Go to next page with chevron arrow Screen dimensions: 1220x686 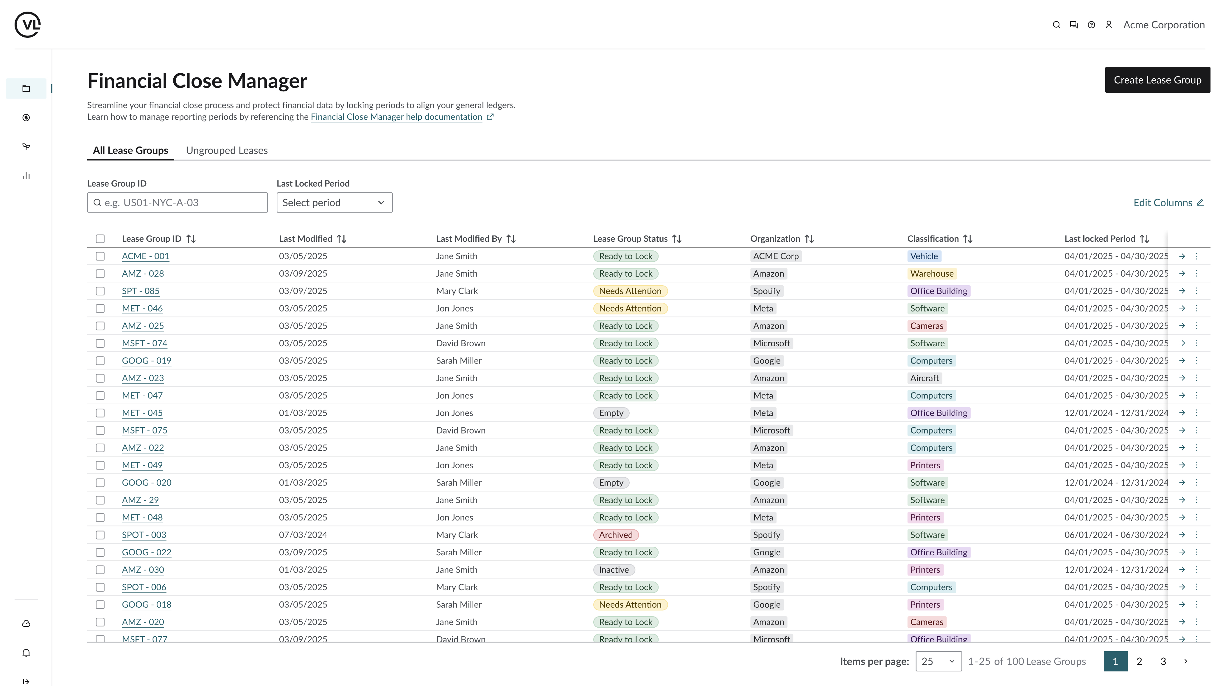(x=1186, y=661)
